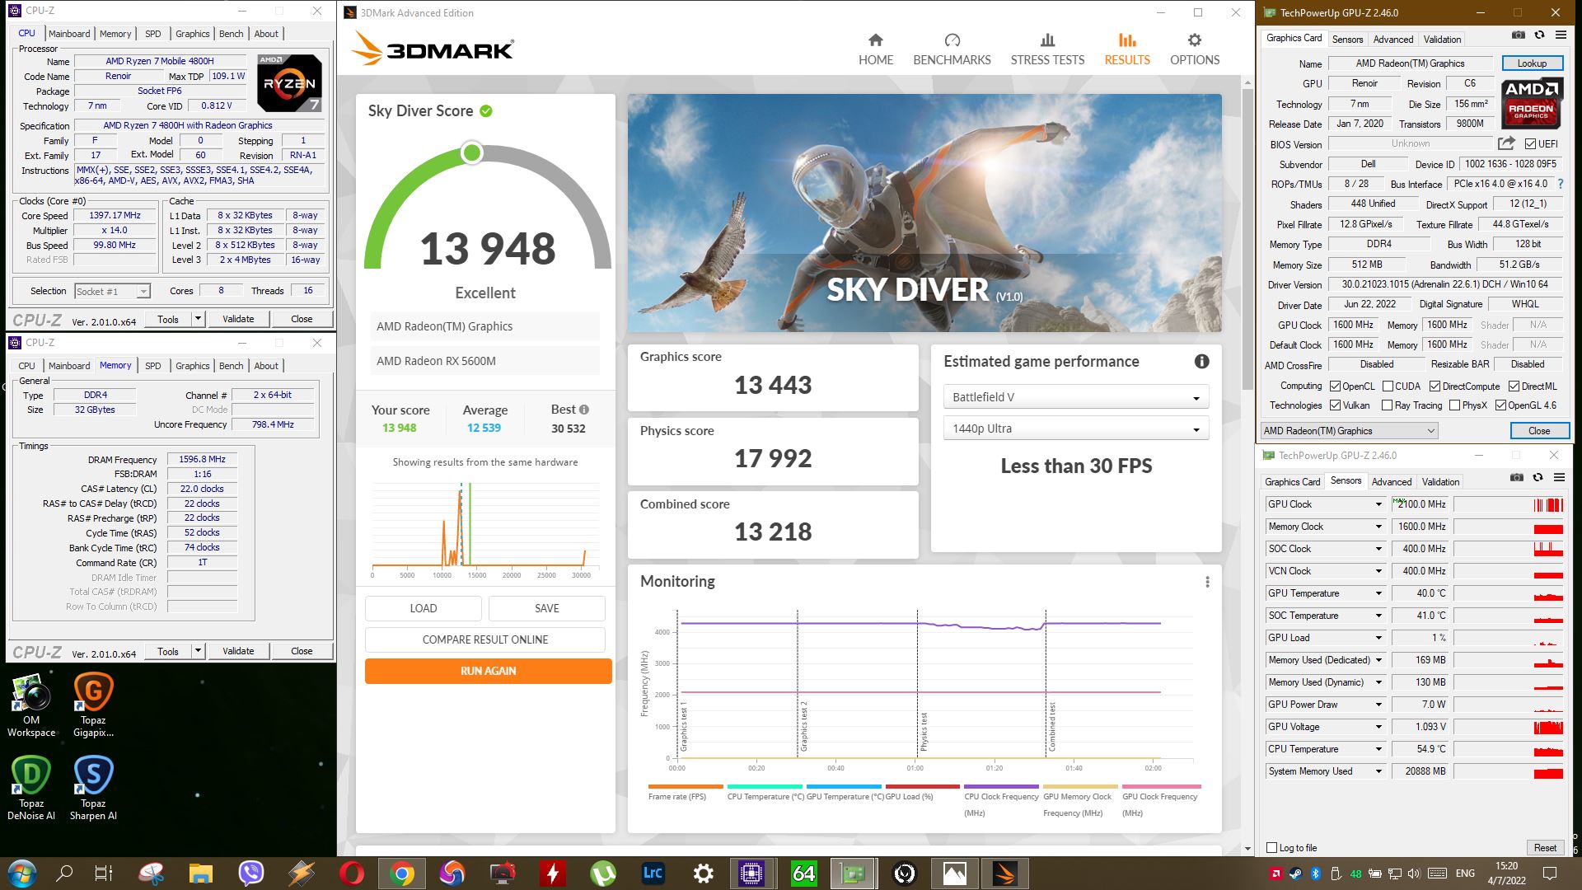Open the OM Workspace desktop shortcut
The image size is (1582, 890).
(31, 705)
